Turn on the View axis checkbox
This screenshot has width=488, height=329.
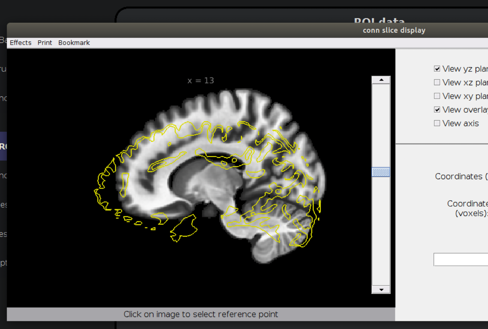click(x=437, y=123)
